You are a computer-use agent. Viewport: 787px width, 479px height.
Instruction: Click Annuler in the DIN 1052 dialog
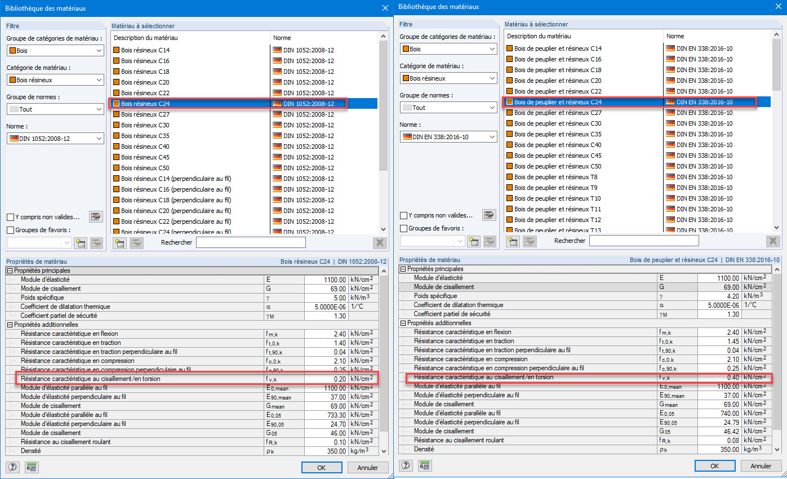click(368, 468)
